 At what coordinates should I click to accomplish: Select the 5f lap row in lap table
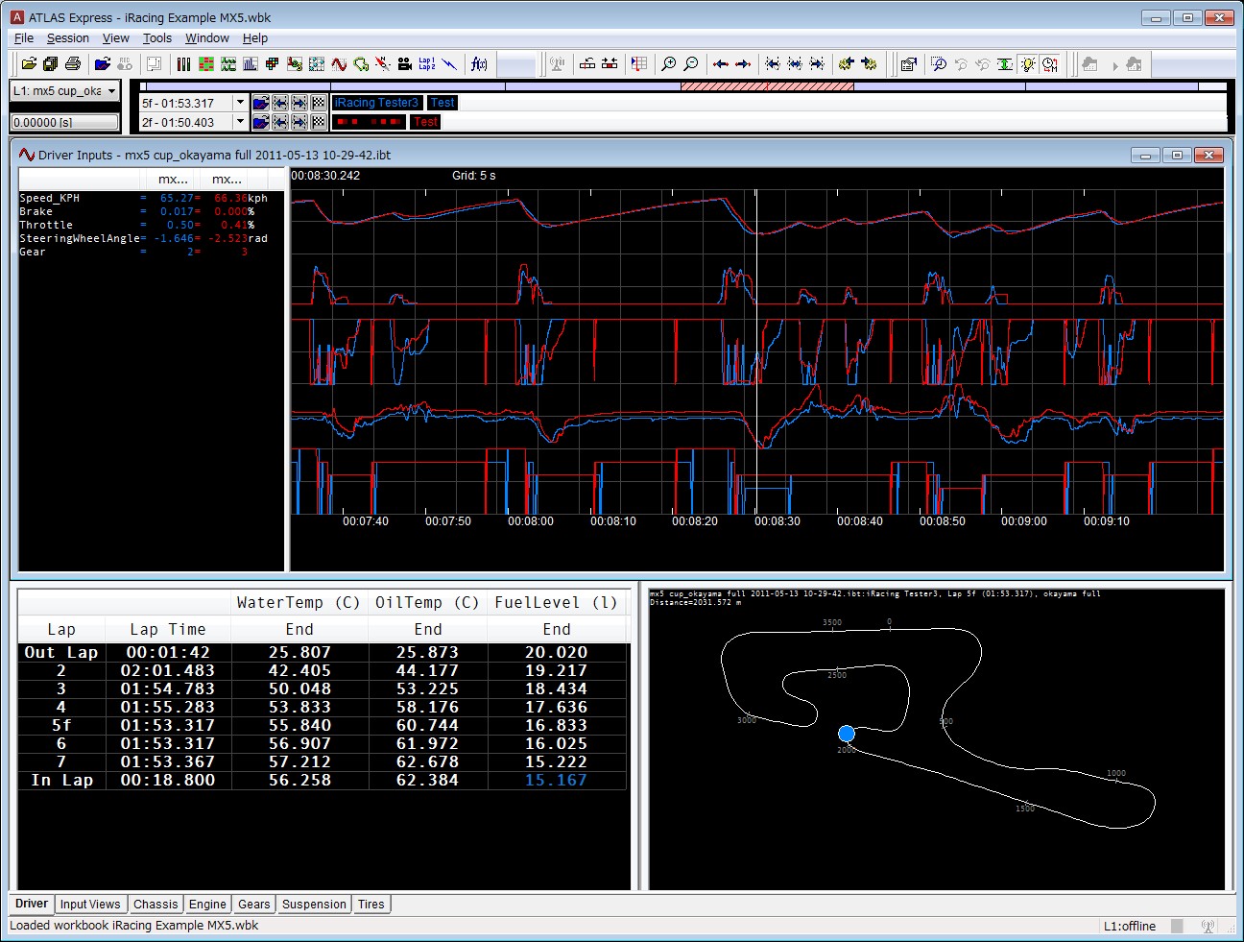(323, 725)
